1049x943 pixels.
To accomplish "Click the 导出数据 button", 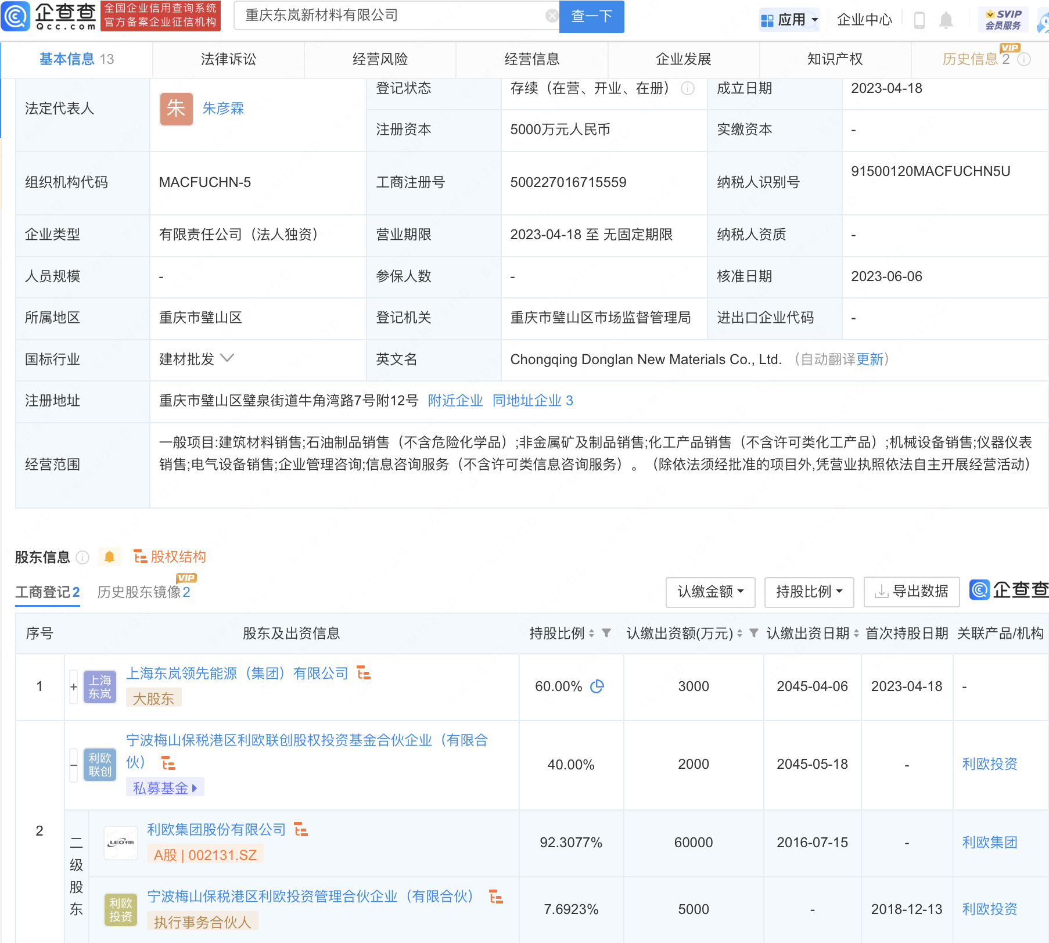I will click(x=911, y=592).
